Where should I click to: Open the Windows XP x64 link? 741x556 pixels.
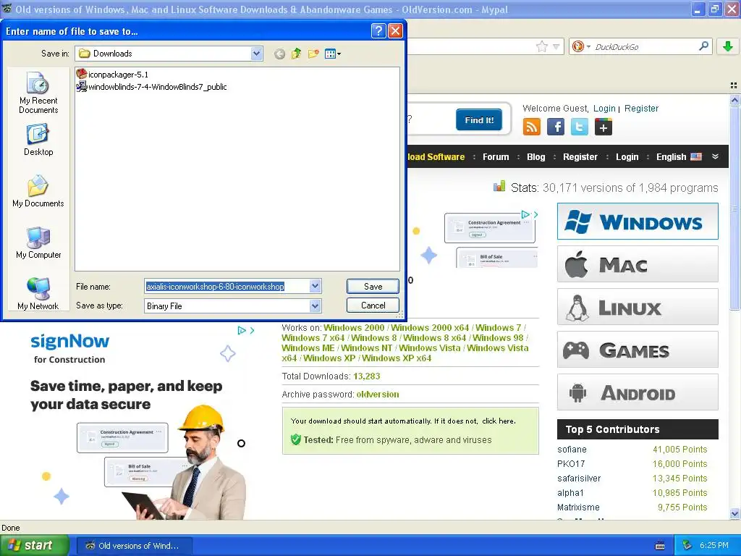tap(397, 358)
